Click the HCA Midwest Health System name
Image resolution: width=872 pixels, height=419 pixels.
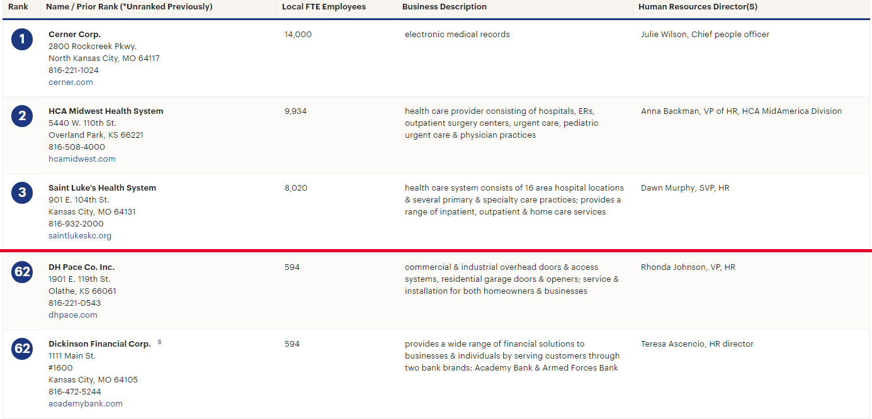(106, 110)
